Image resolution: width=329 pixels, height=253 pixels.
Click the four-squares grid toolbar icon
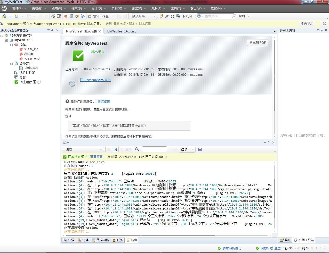[173, 16]
